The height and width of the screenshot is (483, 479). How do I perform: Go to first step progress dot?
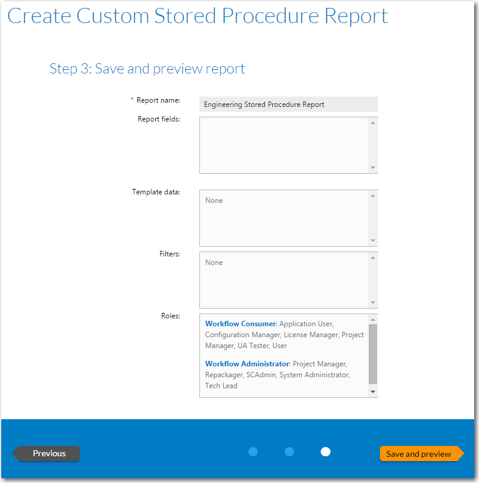coord(253,451)
